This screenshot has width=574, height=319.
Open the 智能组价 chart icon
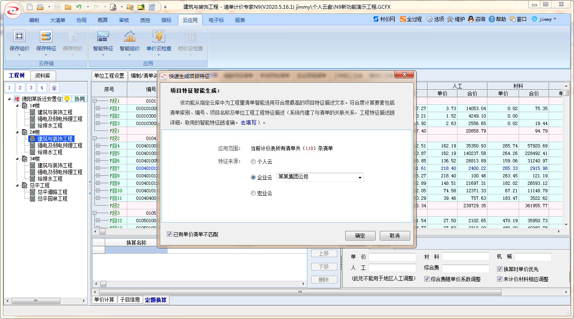129,37
